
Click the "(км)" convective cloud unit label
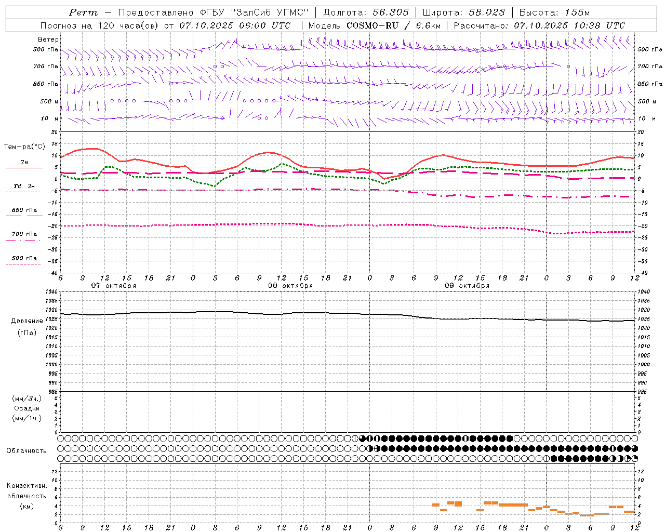26,506
